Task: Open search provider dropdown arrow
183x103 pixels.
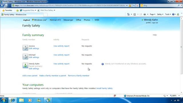Action: pos(181,5)
